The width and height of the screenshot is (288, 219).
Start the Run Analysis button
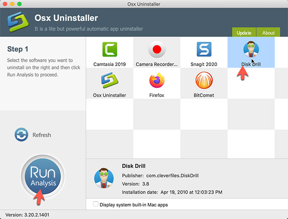pyautogui.click(x=43, y=176)
